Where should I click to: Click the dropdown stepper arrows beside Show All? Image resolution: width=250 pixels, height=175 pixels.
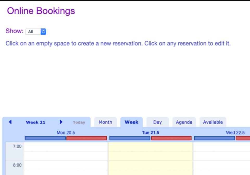coord(43,31)
